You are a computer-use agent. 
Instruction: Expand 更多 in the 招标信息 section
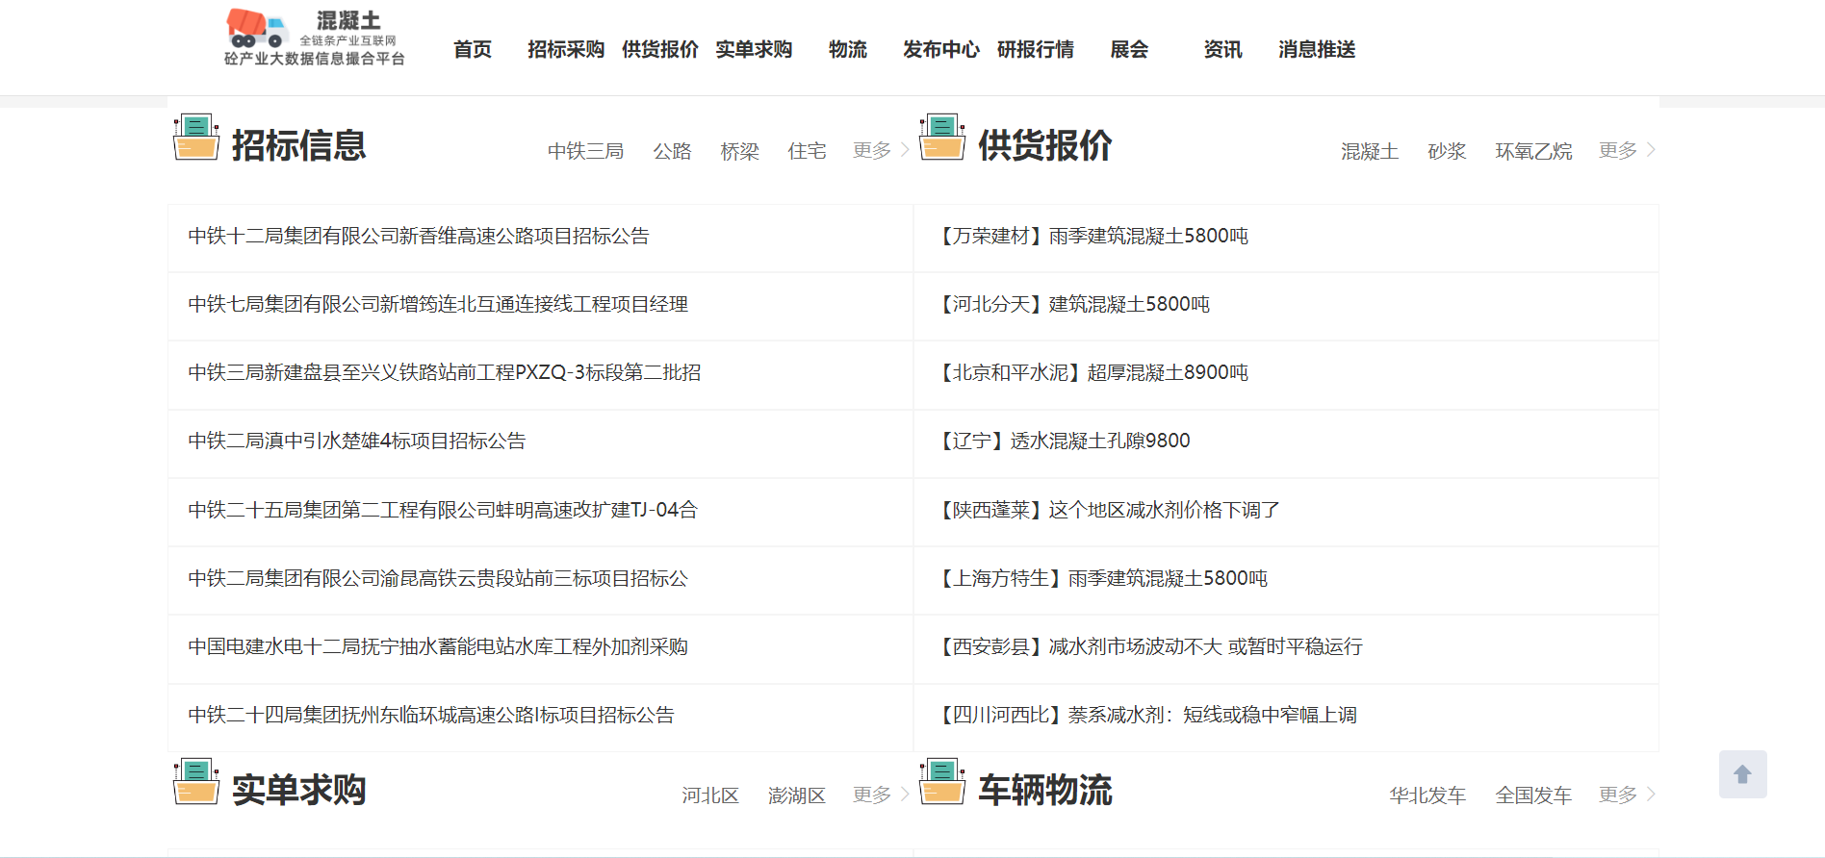click(881, 150)
